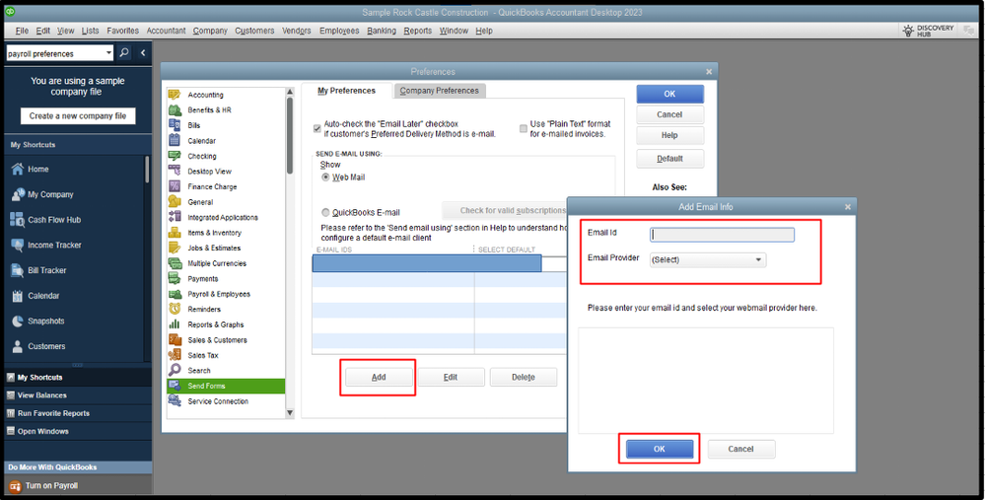Toggle Auto-check Email Later checkbox
985x500 pixels.
tap(317, 128)
